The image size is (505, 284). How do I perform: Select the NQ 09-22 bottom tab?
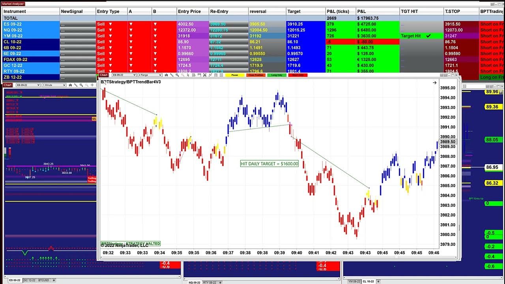(x=195, y=282)
